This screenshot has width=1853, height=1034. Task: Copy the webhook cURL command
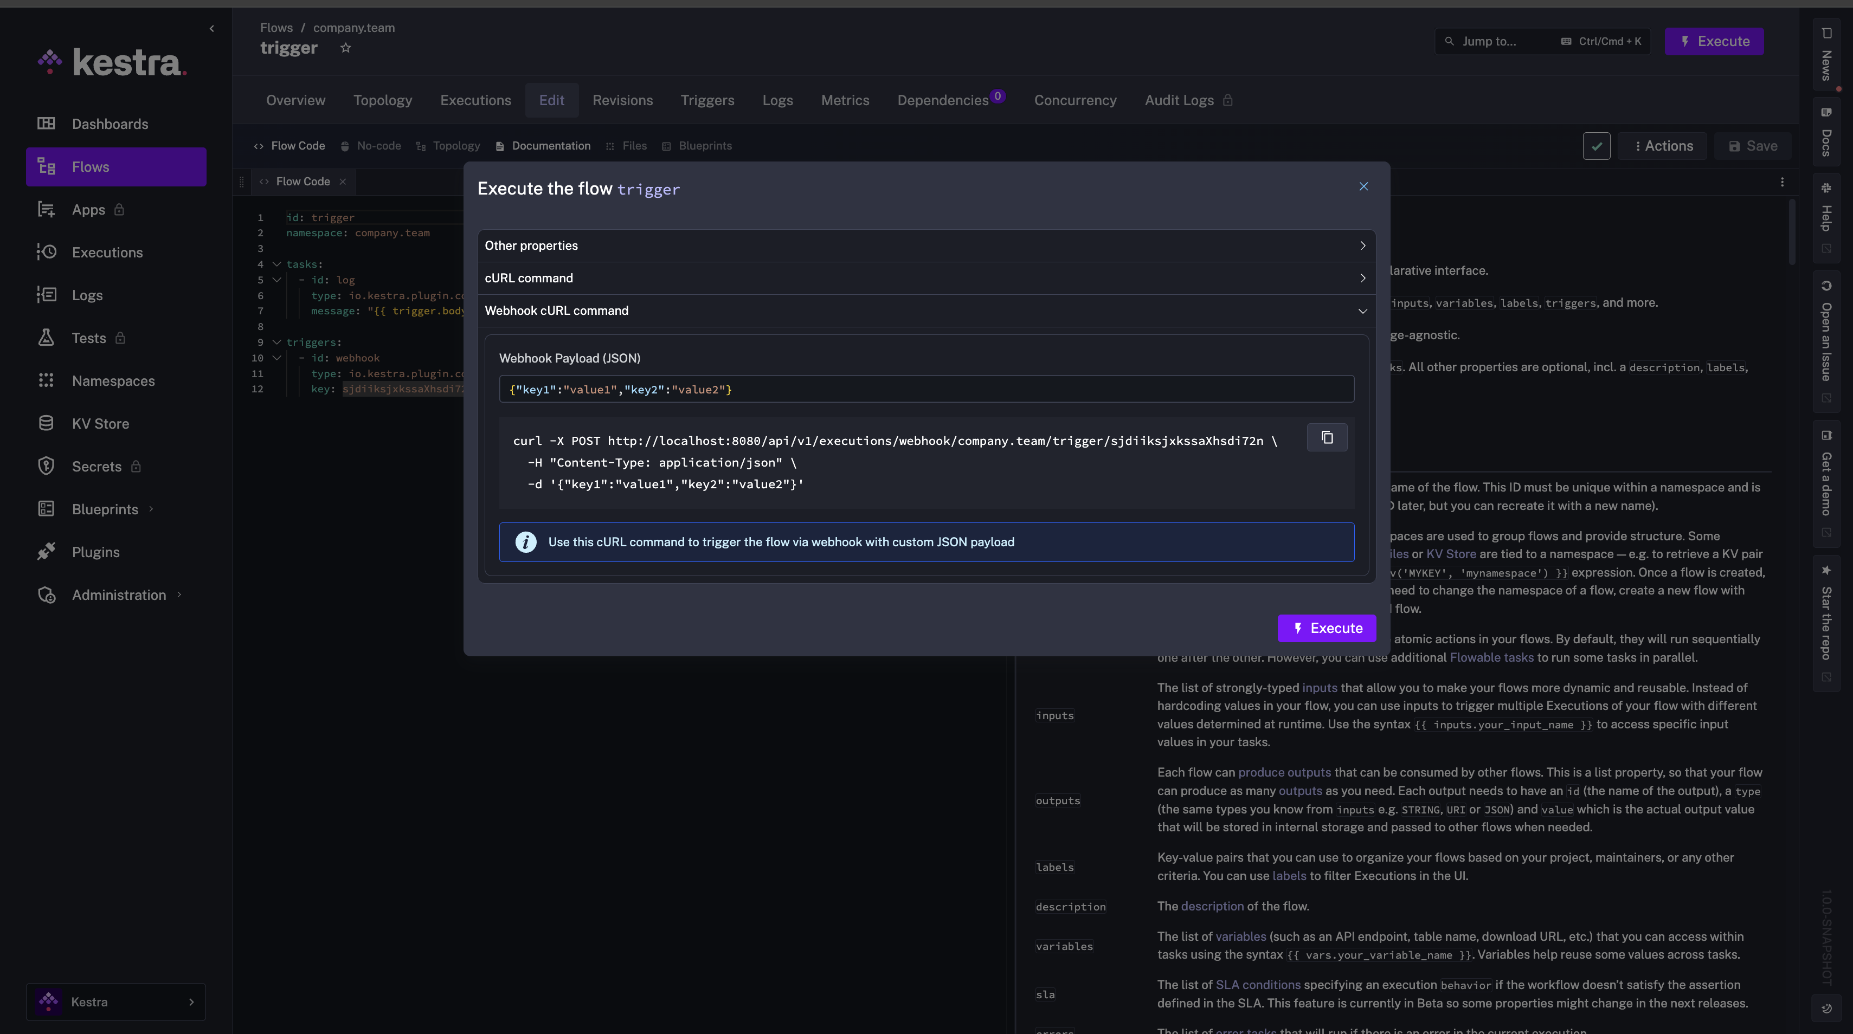tap(1327, 437)
